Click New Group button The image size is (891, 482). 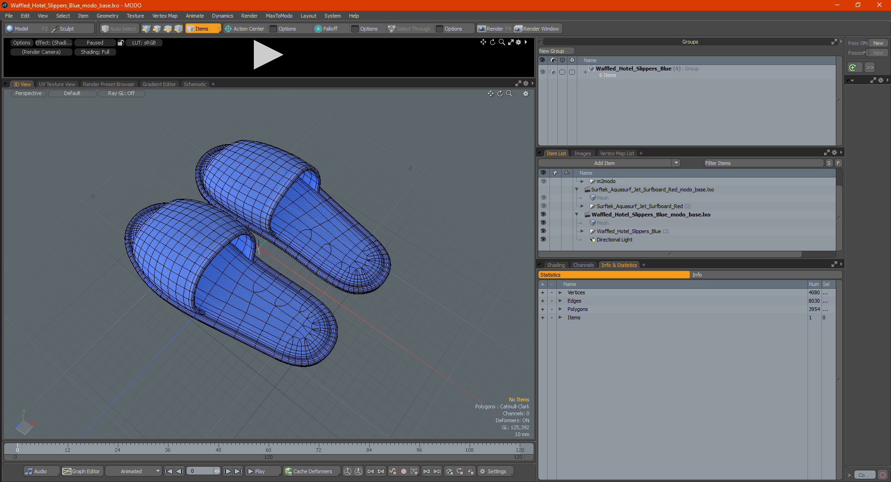point(556,51)
